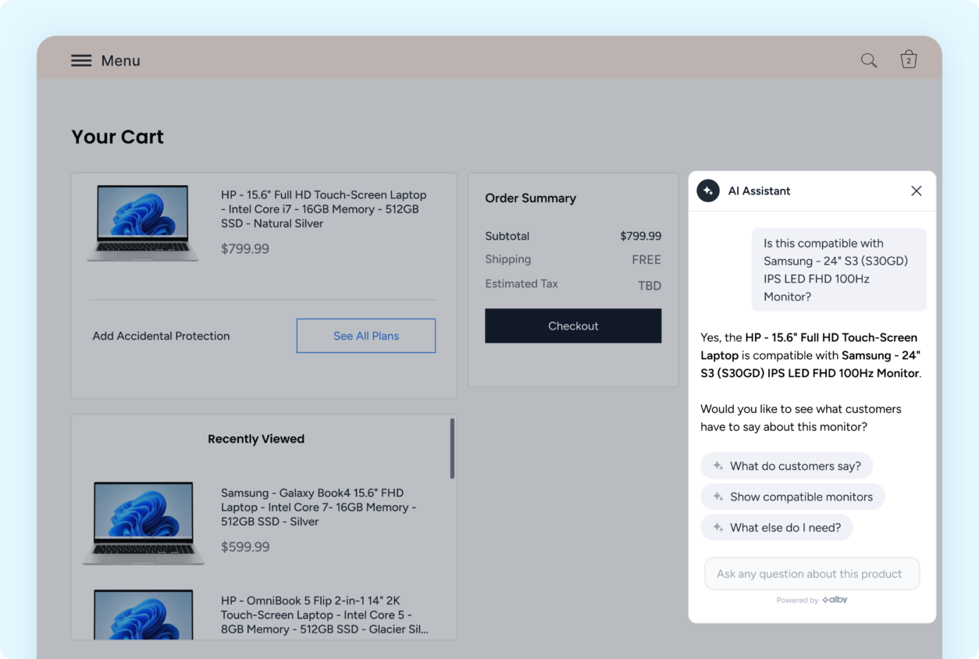Click the user message about Samsung S3 monitor
Viewport: 979px width, 659px height.
pyautogui.click(x=839, y=269)
